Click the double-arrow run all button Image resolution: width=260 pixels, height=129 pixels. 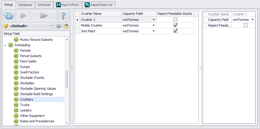(43, 16)
